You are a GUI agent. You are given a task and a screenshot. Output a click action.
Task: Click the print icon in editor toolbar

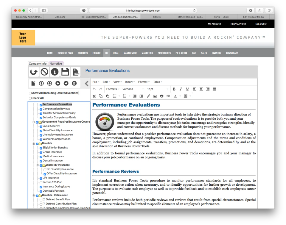tap(161, 96)
